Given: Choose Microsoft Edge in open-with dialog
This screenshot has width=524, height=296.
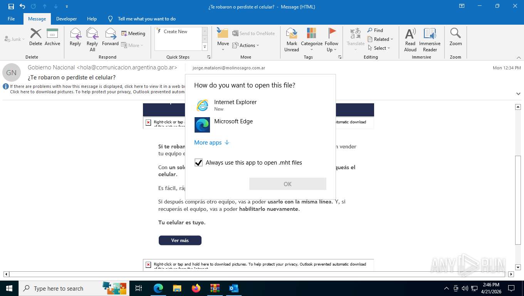Looking at the screenshot, I should click(x=260, y=124).
